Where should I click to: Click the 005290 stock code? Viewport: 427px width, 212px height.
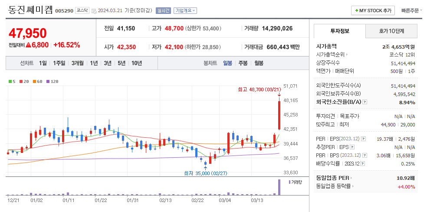click(x=64, y=11)
